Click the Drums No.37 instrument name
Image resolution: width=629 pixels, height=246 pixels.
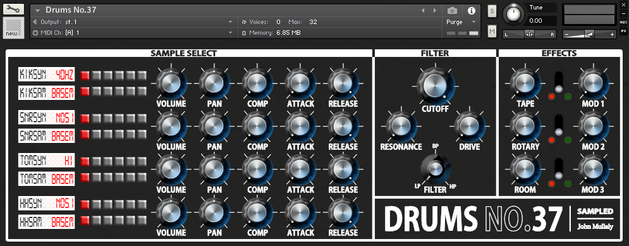(x=71, y=10)
